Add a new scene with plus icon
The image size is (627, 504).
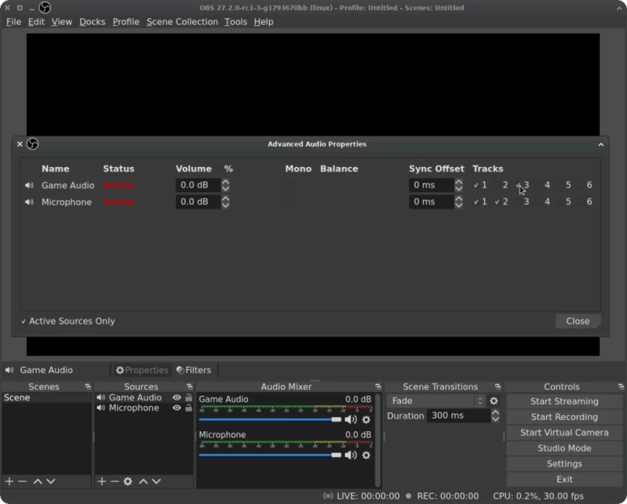click(9, 481)
